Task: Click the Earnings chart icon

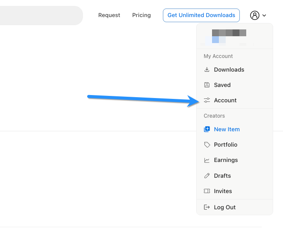Action: point(207,160)
